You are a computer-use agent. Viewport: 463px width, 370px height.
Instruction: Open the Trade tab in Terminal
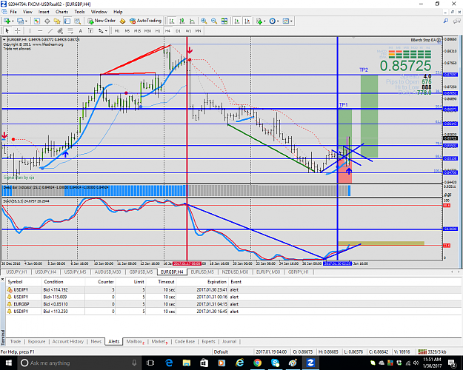click(x=16, y=341)
